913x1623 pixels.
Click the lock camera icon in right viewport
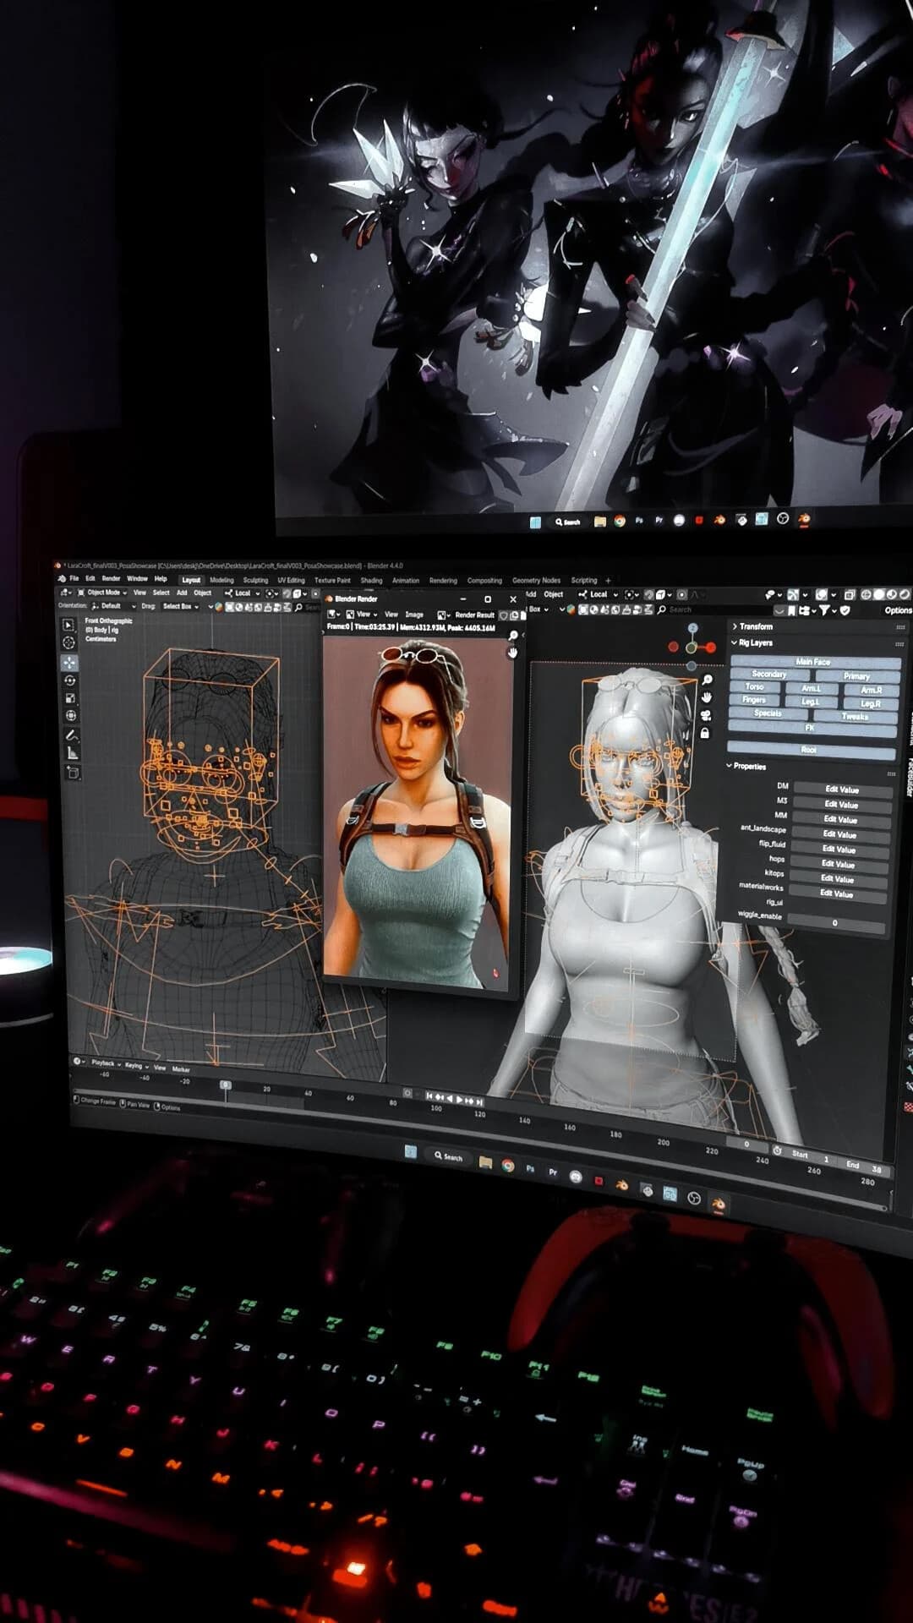point(705,733)
